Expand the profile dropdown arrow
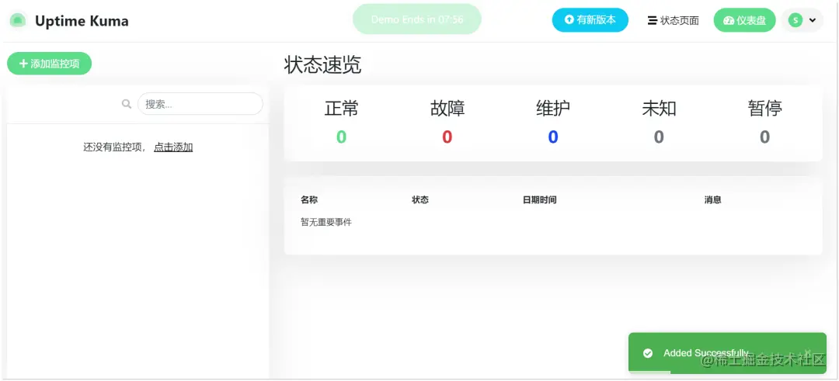 coord(813,20)
